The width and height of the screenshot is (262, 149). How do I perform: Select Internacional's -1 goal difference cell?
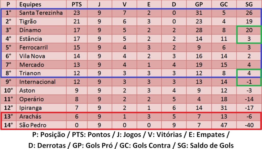pyautogui.click(x=249, y=82)
